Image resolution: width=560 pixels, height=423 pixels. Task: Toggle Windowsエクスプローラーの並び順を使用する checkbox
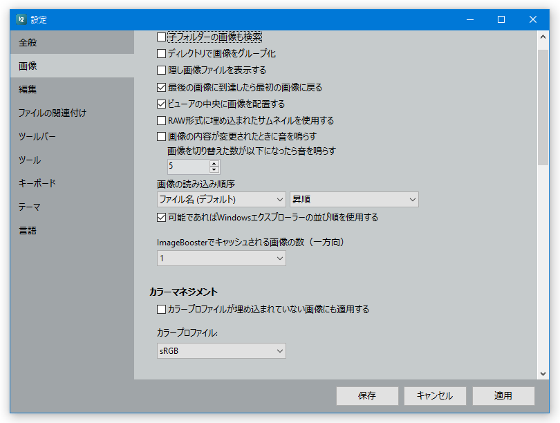pos(161,218)
